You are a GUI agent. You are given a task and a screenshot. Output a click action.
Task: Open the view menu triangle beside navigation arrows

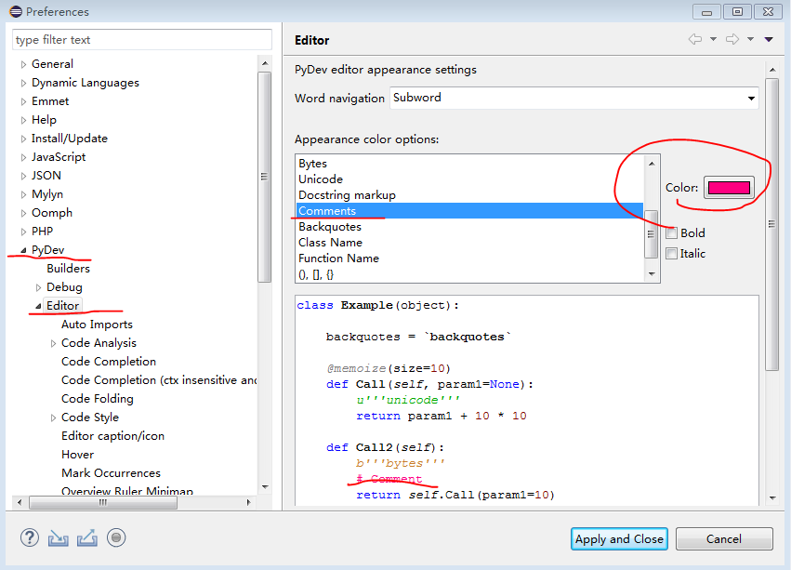pyautogui.click(x=769, y=39)
